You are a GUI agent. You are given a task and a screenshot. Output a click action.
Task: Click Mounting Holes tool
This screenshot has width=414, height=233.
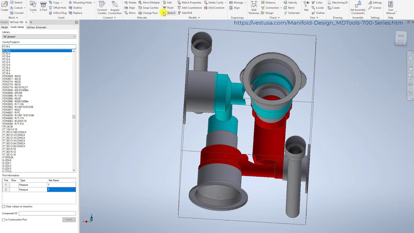coord(80,3)
